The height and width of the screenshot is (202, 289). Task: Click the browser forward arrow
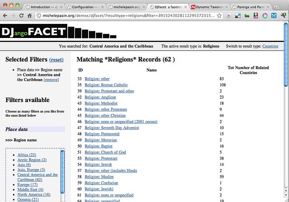click(13, 16)
